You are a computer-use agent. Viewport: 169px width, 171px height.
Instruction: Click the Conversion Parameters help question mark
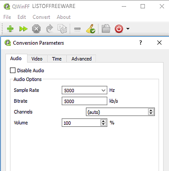coord(140,43)
